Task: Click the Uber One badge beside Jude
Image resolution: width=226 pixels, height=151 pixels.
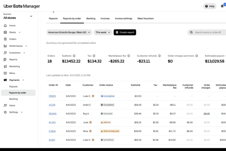Action: 90,122
